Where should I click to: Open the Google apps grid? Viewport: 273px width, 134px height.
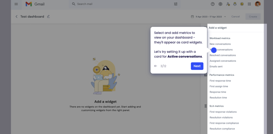pyautogui.click(x=250, y=4)
